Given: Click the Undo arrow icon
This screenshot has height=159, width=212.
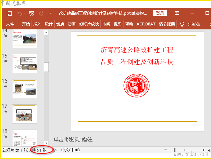Looking at the screenshot, I should (20, 14).
